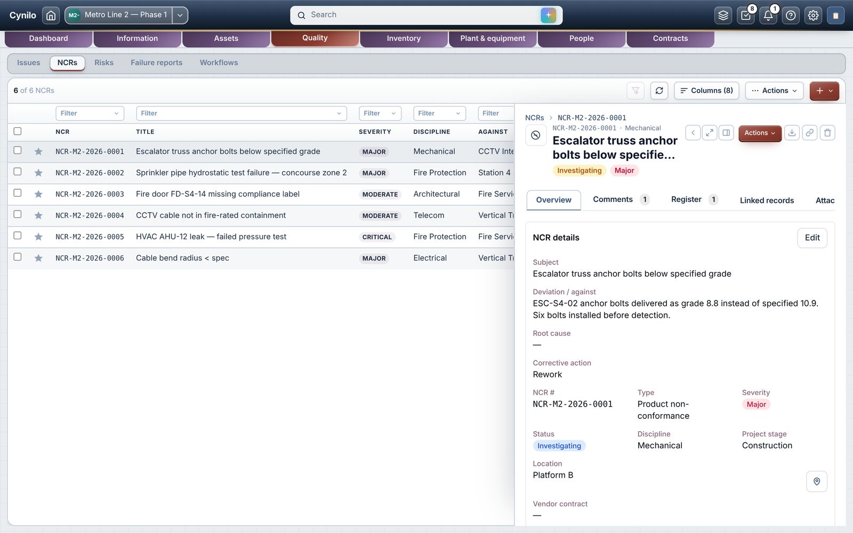Open the red Actions dropdown in detail panel
The height and width of the screenshot is (533, 853).
[x=760, y=133]
